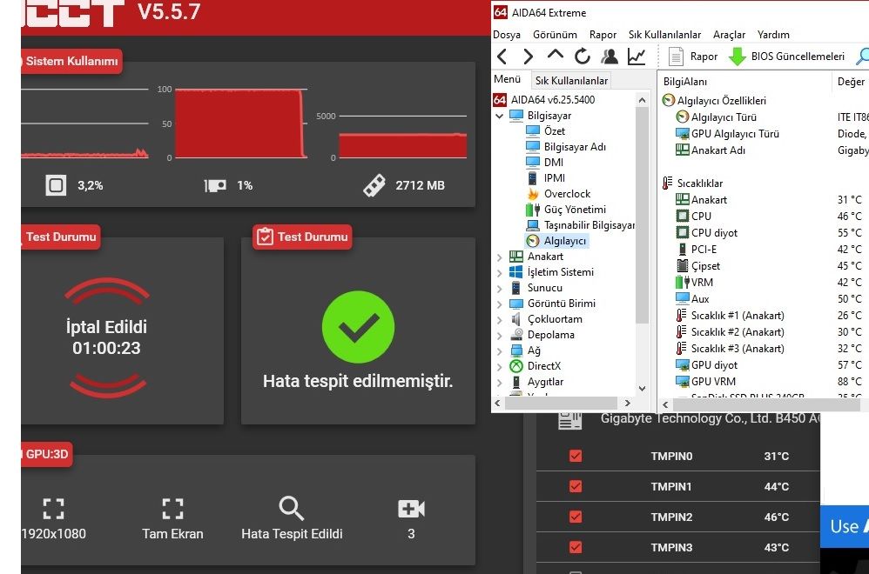The image size is (869, 574).
Task: Click the GPU usage icon at 1%
Action: tap(215, 185)
